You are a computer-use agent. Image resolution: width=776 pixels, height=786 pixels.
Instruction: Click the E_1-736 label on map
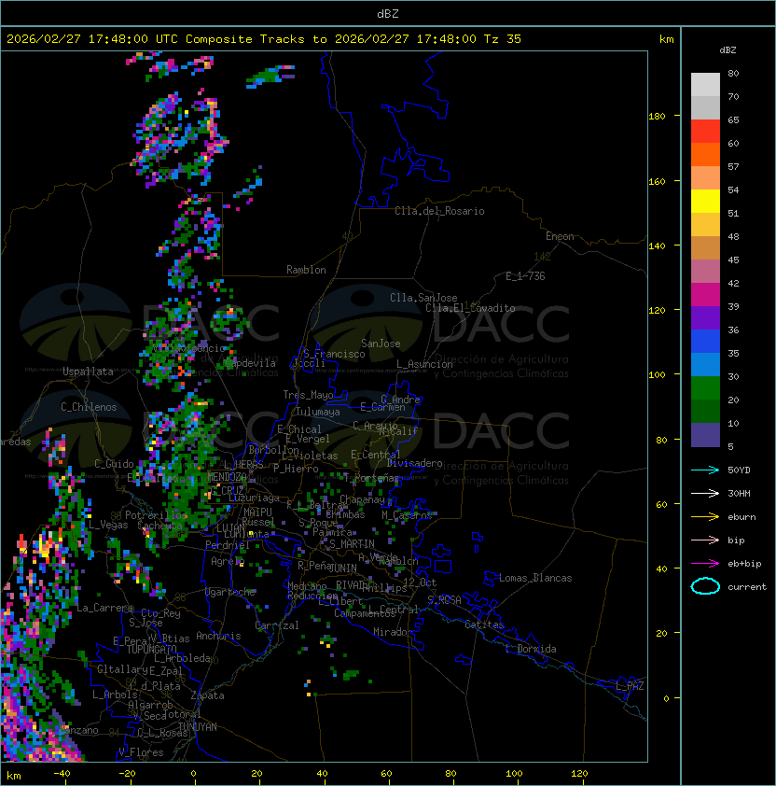pyautogui.click(x=525, y=276)
